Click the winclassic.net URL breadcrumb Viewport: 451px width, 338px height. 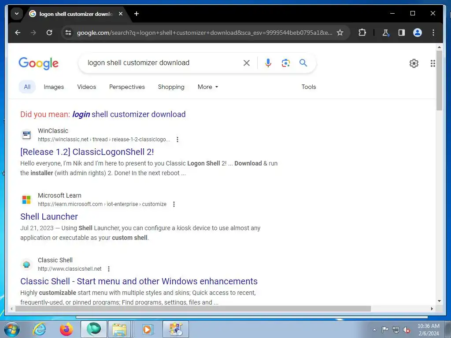[104, 140]
